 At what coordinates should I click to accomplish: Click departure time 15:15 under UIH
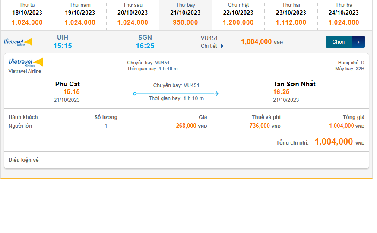pyautogui.click(x=63, y=46)
